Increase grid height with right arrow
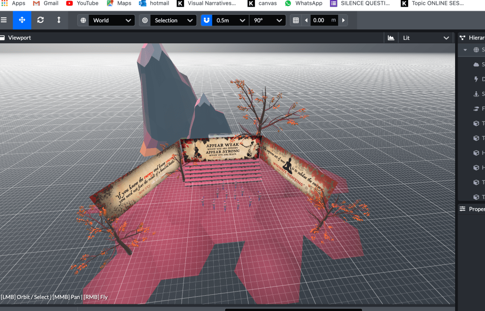 (343, 20)
